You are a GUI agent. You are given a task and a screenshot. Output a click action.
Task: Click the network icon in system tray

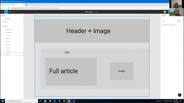click(x=166, y=101)
